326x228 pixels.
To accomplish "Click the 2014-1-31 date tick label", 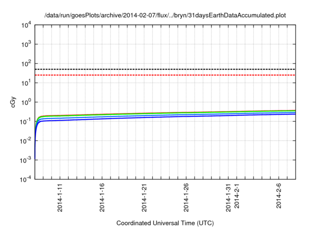I will click(x=228, y=197).
